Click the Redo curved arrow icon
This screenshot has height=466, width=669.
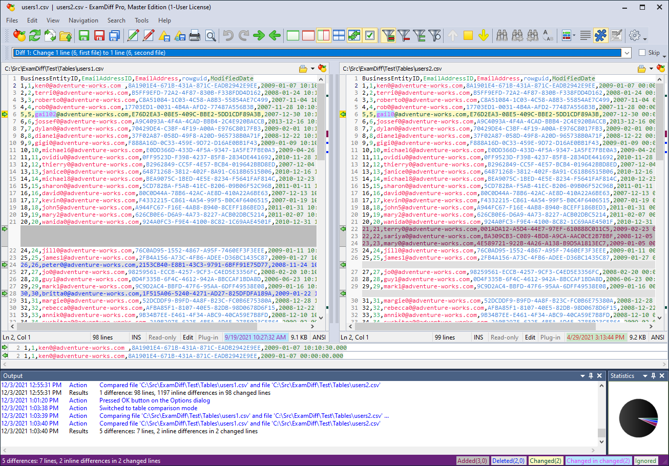(244, 35)
